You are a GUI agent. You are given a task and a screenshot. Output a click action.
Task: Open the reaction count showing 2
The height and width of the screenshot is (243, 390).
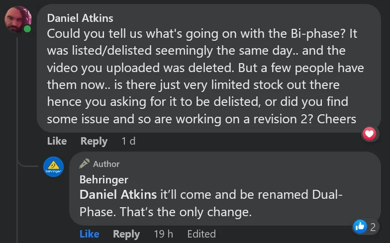[373, 227]
